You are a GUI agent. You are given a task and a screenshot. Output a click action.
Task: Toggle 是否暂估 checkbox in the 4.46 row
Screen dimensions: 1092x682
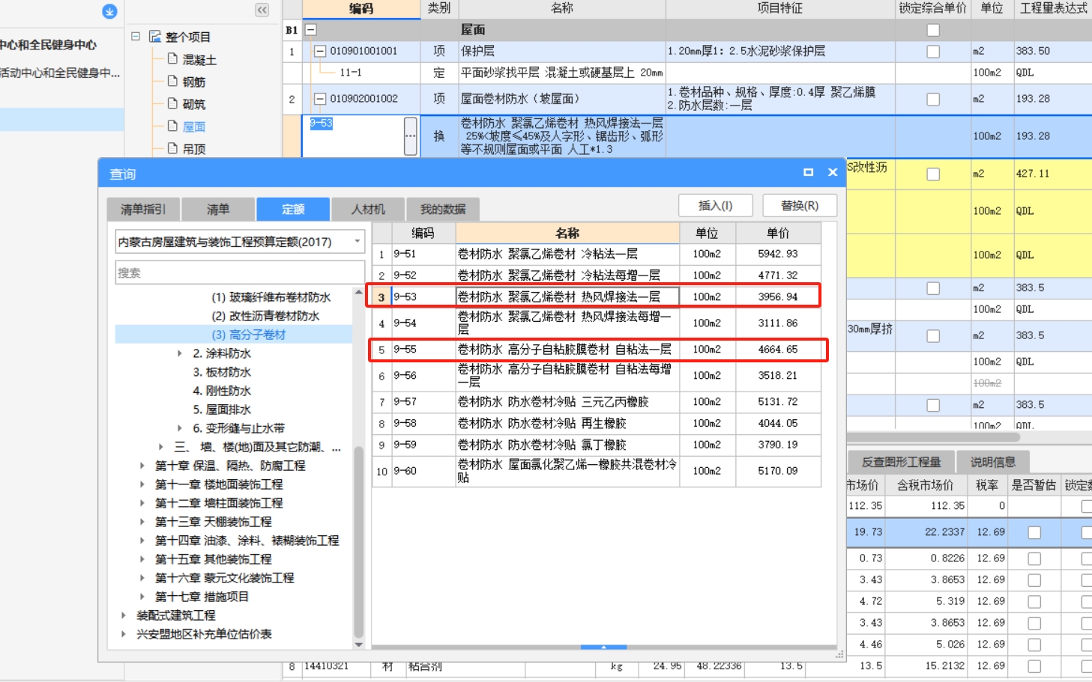click(x=1034, y=645)
